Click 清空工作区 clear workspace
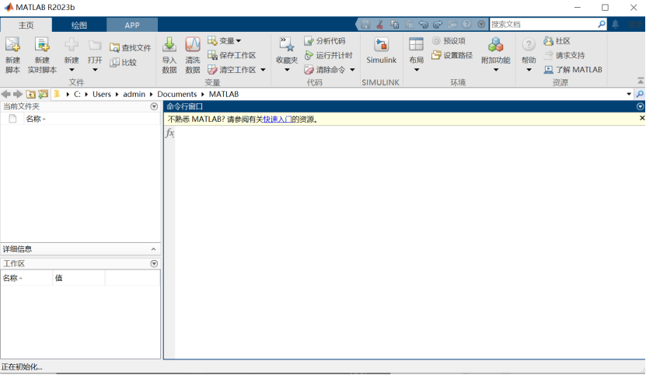The width and height of the screenshot is (646, 375). tap(232, 70)
